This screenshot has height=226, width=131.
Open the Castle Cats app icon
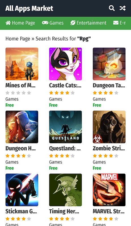tap(65, 64)
